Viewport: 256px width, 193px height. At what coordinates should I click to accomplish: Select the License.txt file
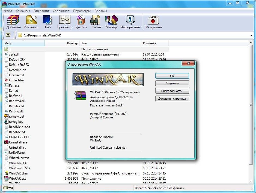[x=16, y=75]
